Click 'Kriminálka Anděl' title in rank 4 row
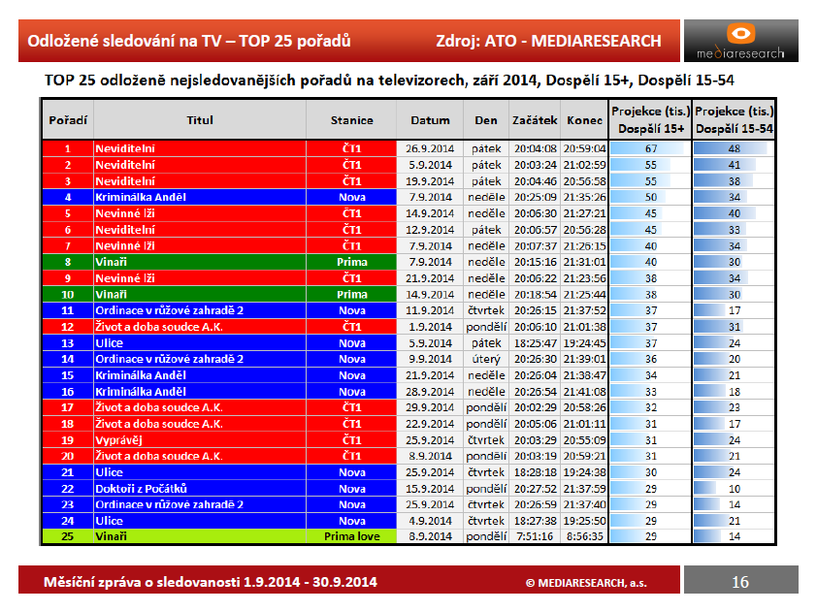The width and height of the screenshot is (817, 612). pos(141,197)
